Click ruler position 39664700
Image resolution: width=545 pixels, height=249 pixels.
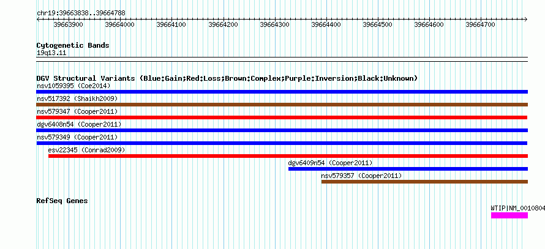click(x=480, y=24)
